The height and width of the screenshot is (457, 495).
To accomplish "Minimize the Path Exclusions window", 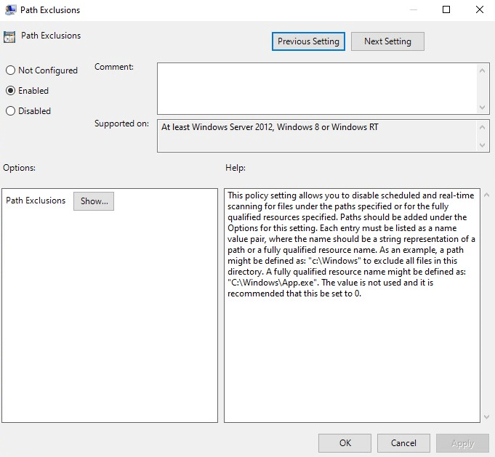I will (414, 9).
